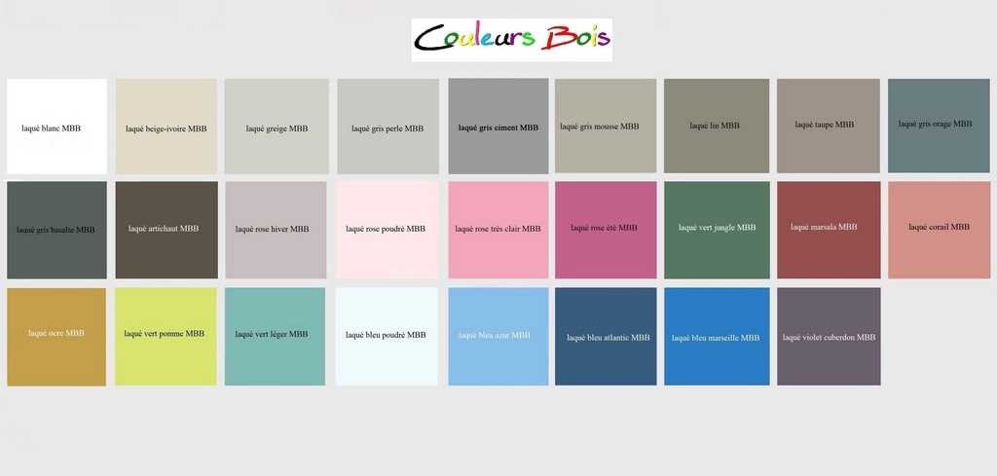Choose the laqué beige-ivoire MBB color
The image size is (997, 476).
point(166,127)
